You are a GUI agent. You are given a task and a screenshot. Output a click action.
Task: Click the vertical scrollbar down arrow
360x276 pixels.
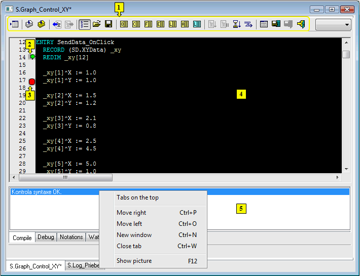[346, 169]
